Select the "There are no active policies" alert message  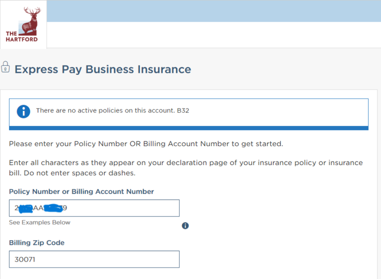pos(105,111)
